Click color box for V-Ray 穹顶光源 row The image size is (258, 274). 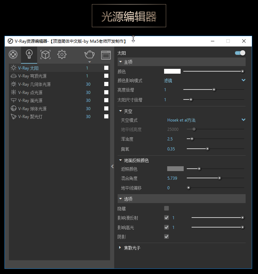pyautogui.click(x=106, y=76)
